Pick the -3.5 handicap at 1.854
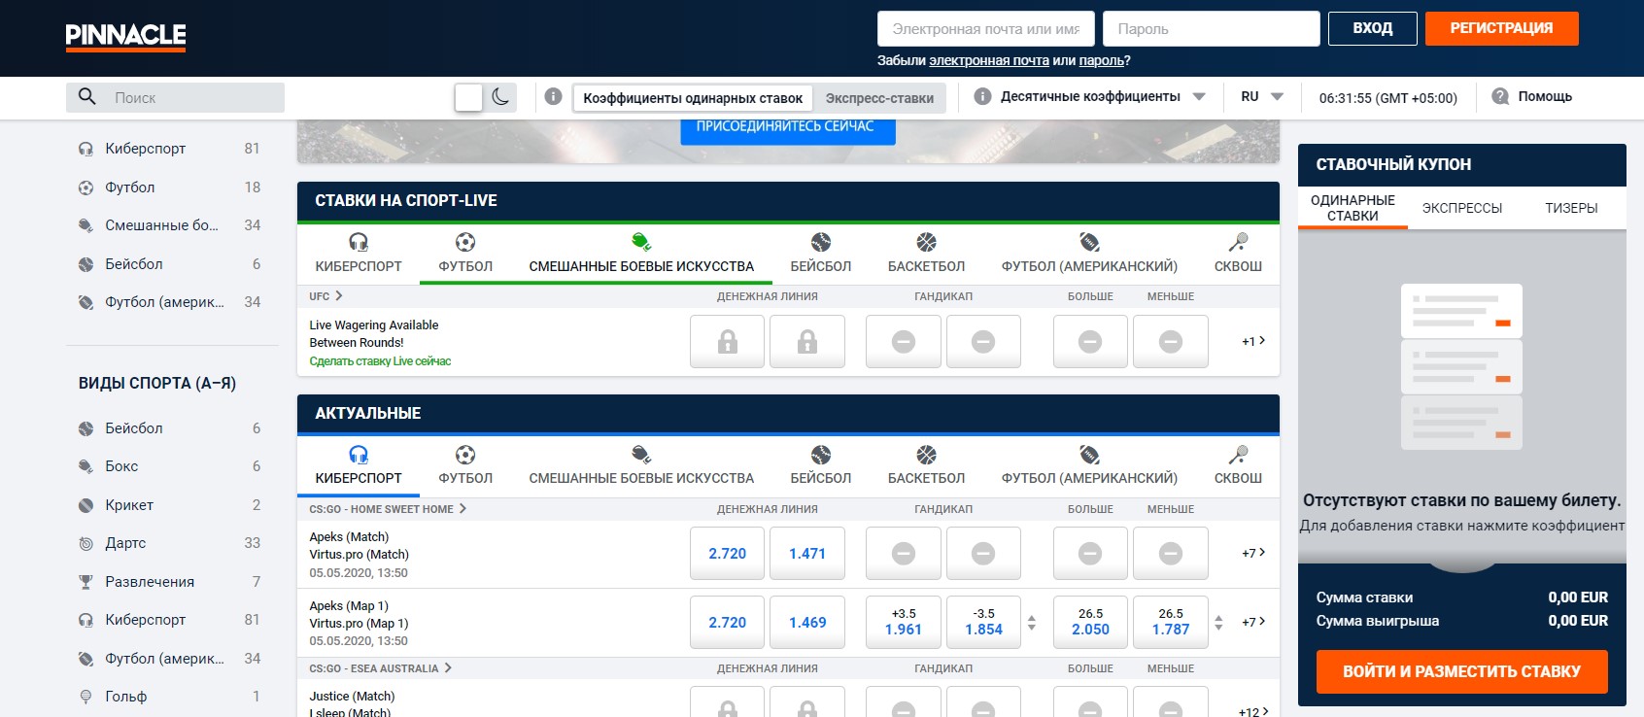The image size is (1644, 717). (x=983, y=623)
